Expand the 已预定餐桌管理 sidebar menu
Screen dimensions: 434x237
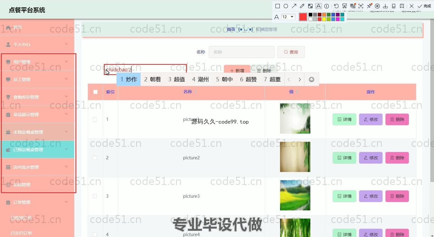pyautogui.click(x=37, y=150)
